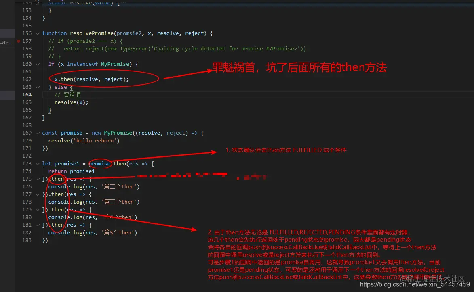Collapse the 'if (x instanceof MyPromise)' block
Viewport: 474px width, 292px height.
37,64
